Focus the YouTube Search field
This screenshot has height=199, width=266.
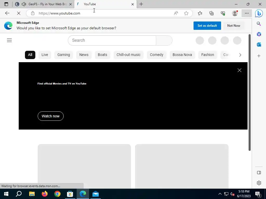pyautogui.click(x=112, y=40)
